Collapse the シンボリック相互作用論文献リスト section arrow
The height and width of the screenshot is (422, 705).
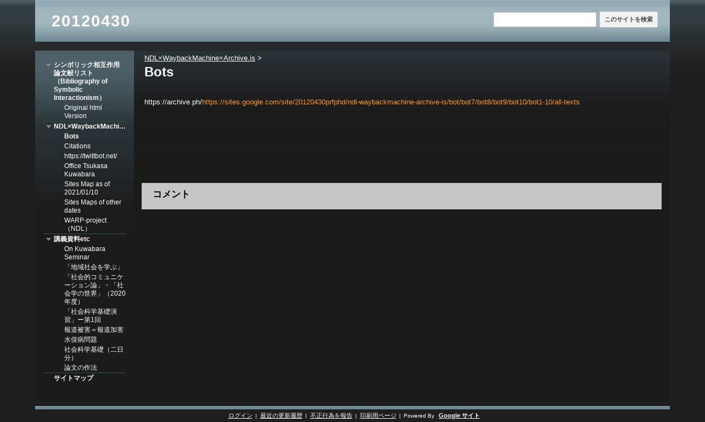tap(48, 65)
